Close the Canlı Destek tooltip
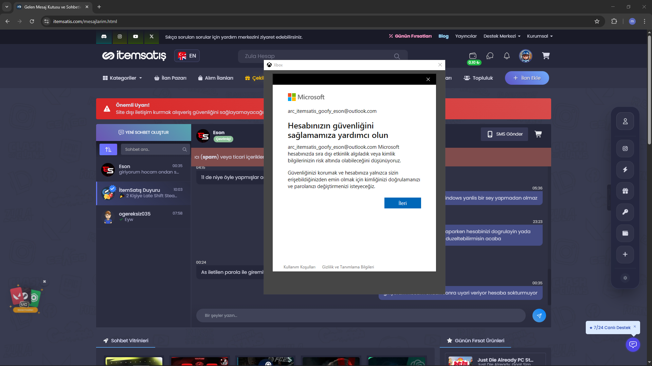652x366 pixels. (x=635, y=327)
